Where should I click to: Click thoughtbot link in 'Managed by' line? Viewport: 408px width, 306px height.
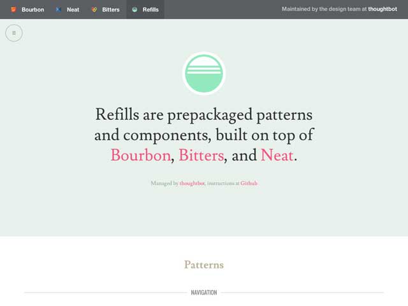[192, 183]
